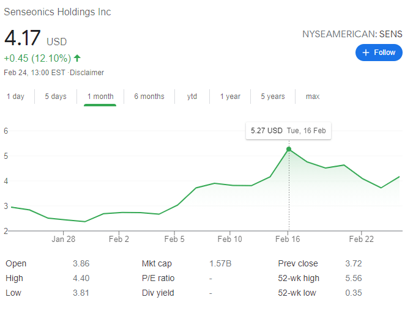Open the Disclaimer link
The height and width of the screenshot is (311, 413).
pyautogui.click(x=87, y=73)
